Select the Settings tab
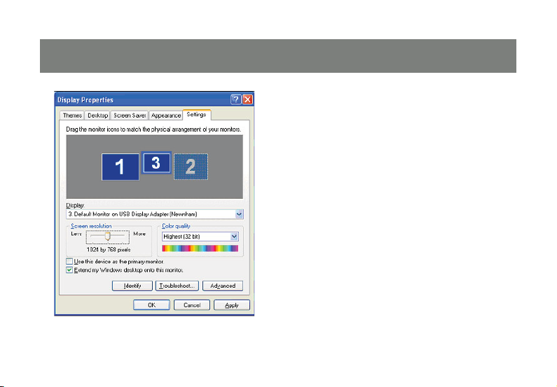The height and width of the screenshot is (387, 557). point(196,115)
